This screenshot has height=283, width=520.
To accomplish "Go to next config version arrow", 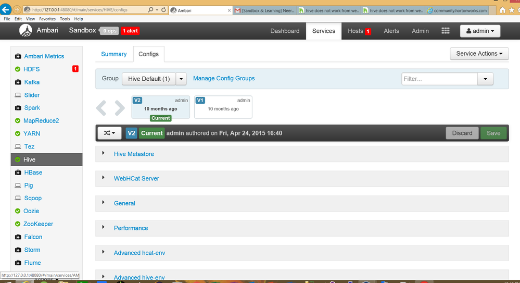I will (x=120, y=107).
